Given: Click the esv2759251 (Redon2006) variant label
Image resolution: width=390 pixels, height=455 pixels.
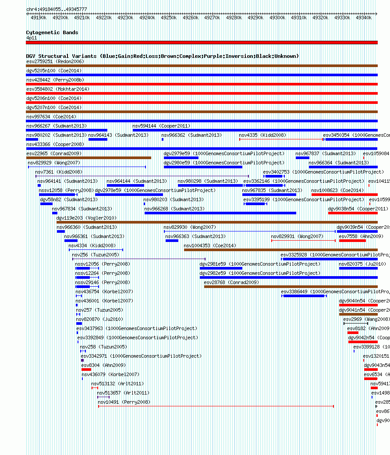Looking at the screenshot, I should 55,61.
